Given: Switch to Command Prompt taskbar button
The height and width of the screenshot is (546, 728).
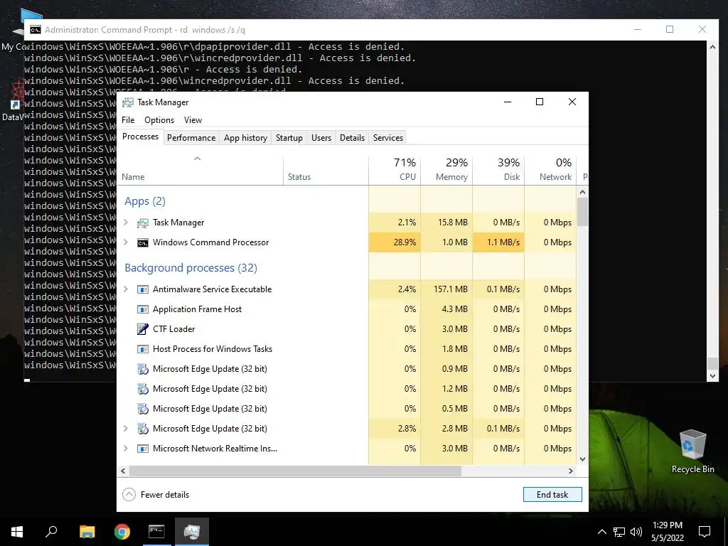Looking at the screenshot, I should 156,532.
